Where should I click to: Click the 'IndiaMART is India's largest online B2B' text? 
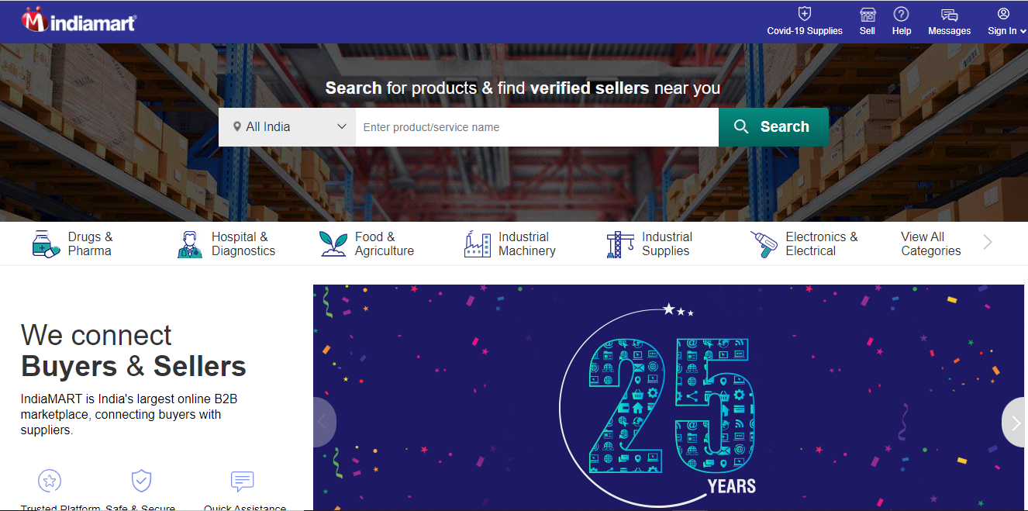(129, 399)
